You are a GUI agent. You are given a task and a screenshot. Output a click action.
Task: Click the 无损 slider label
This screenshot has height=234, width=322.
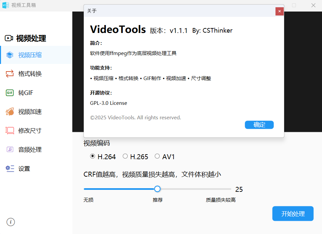[x=88, y=200]
